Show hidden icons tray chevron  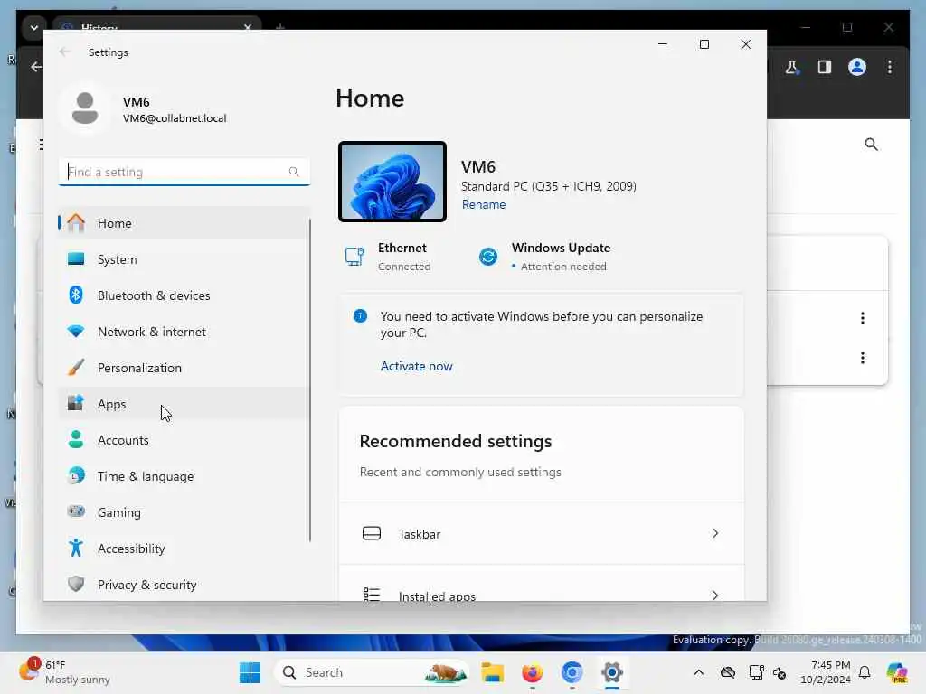[699, 672]
